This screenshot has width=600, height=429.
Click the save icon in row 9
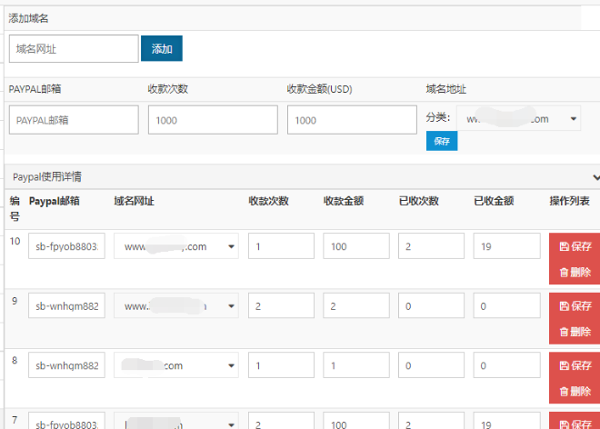tap(565, 306)
